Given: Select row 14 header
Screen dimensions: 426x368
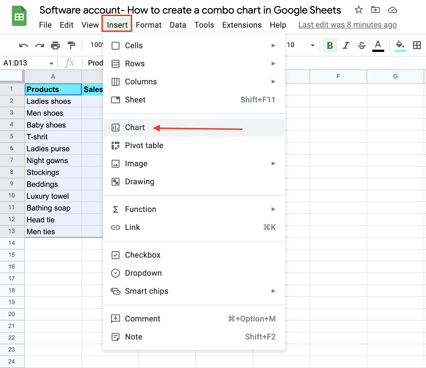Looking at the screenshot, I should point(12,243).
